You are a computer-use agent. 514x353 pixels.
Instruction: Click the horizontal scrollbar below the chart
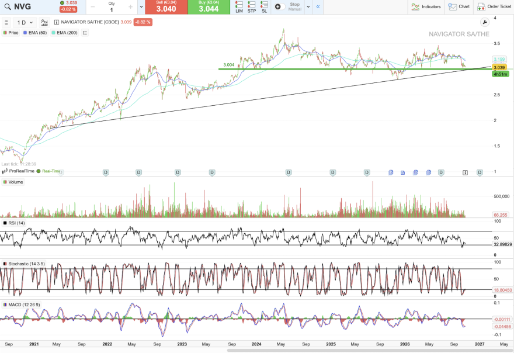coord(370,351)
